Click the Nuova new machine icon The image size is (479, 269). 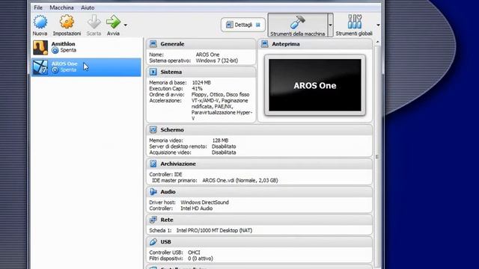tap(40, 22)
